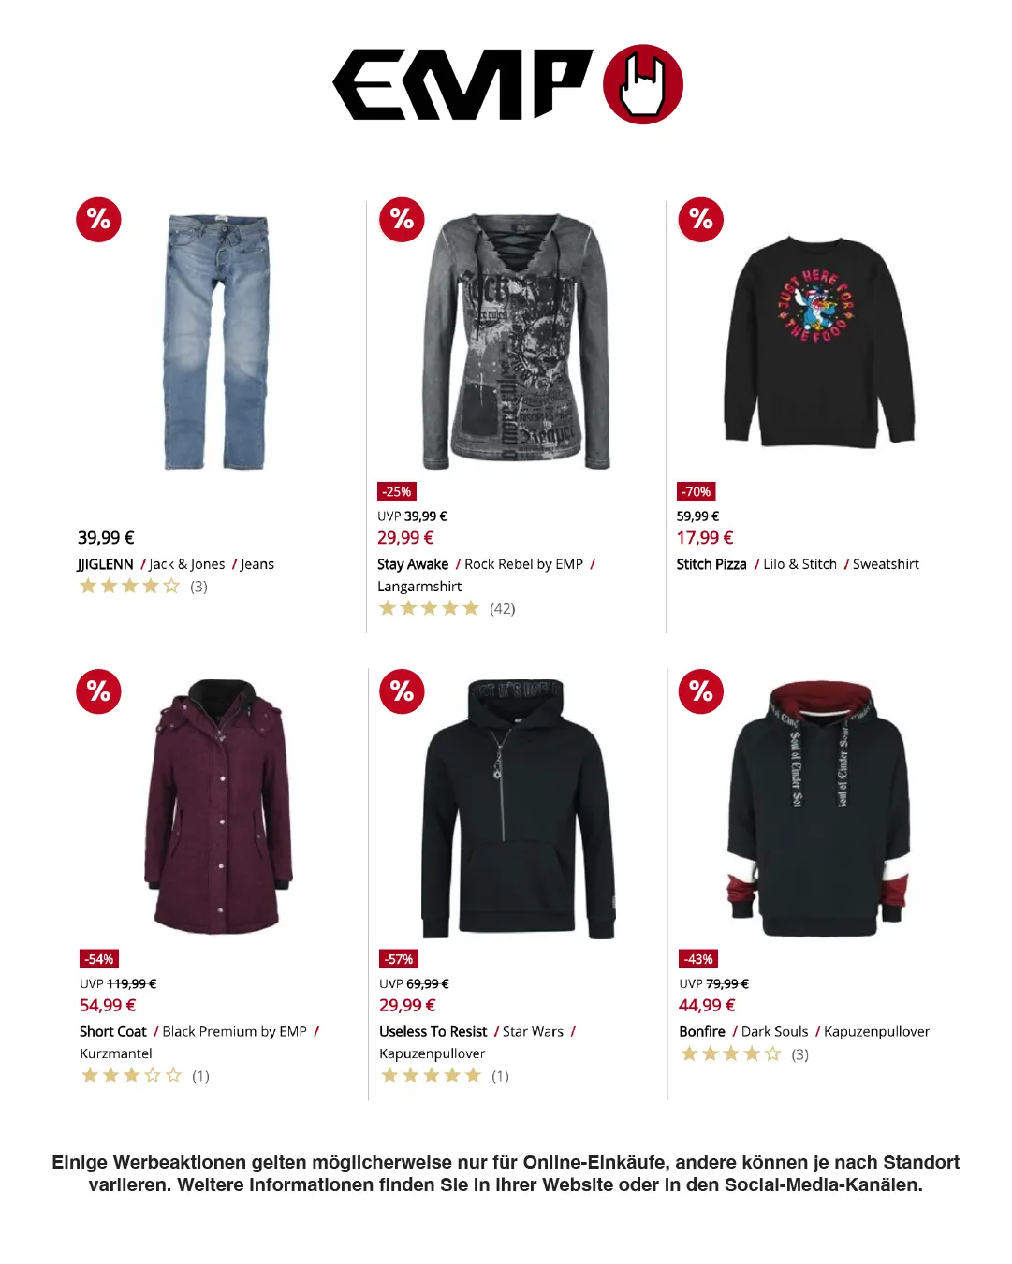
Task: Open the Stitch Pizza black sweatshirt image
Action: tap(819, 341)
